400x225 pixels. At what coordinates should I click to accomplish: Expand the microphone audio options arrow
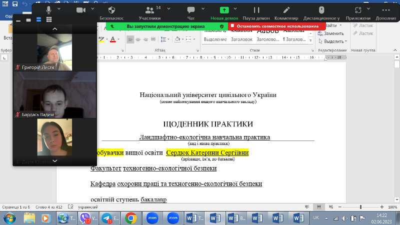coord(60,9)
